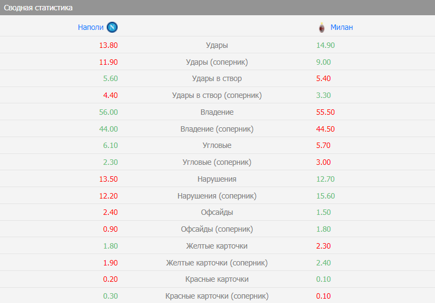Click the Желтые карточки row label
The width and height of the screenshot is (435, 303).
tap(217, 246)
